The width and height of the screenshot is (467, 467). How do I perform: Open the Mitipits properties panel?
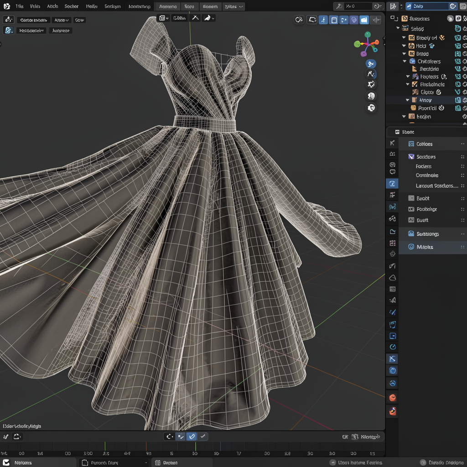coord(433,247)
